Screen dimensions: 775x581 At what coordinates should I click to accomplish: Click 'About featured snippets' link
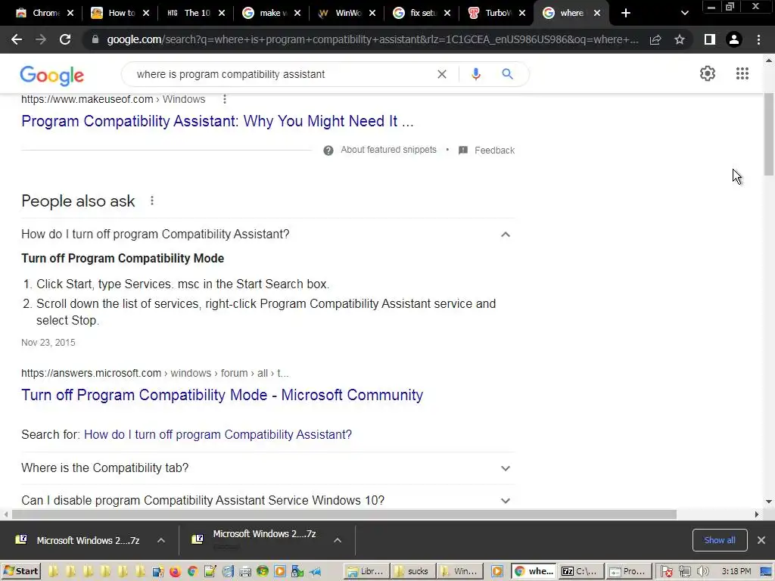tap(388, 150)
